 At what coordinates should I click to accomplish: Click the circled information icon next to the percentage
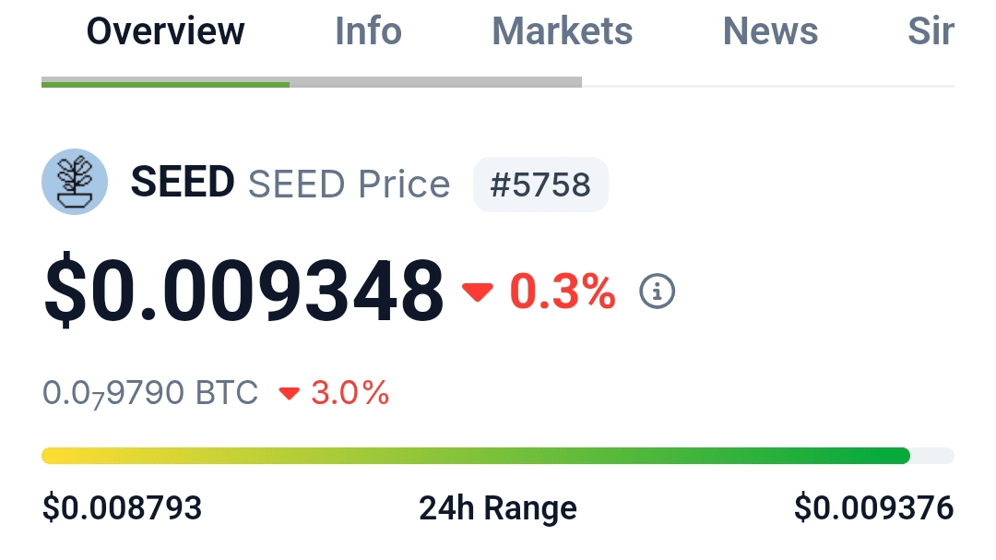[658, 291]
